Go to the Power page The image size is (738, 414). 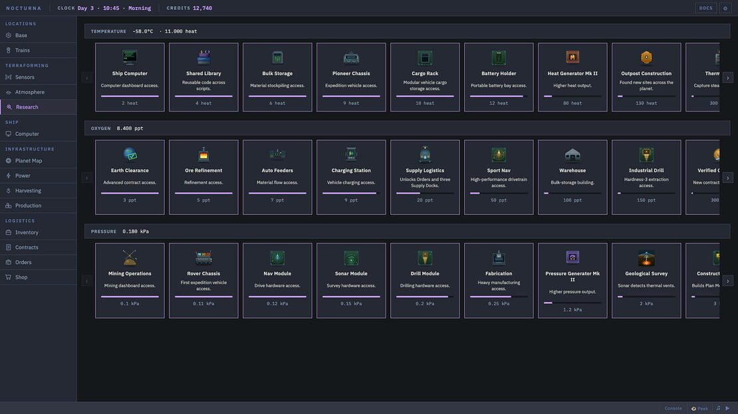(x=38, y=176)
